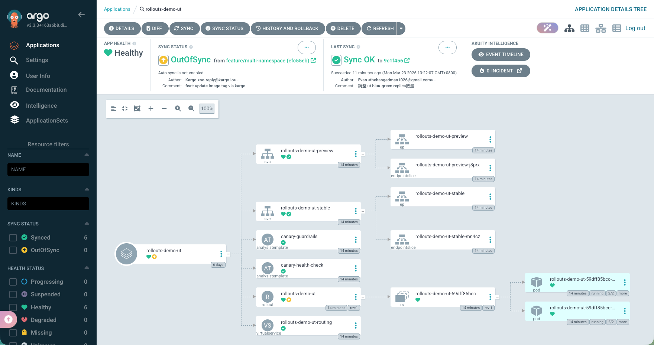654x345 pixels.
Task: Enable the Progressing health filter
Action: point(13,282)
